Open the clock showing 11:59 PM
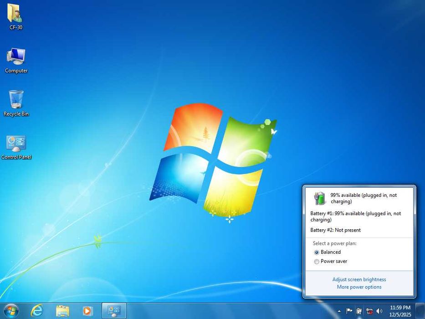The height and width of the screenshot is (319, 425). click(x=400, y=311)
